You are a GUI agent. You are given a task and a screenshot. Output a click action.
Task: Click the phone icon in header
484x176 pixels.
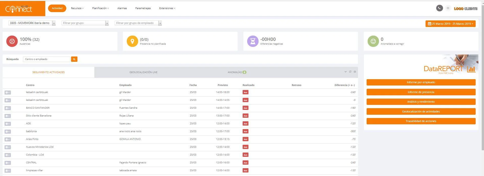pos(439,8)
